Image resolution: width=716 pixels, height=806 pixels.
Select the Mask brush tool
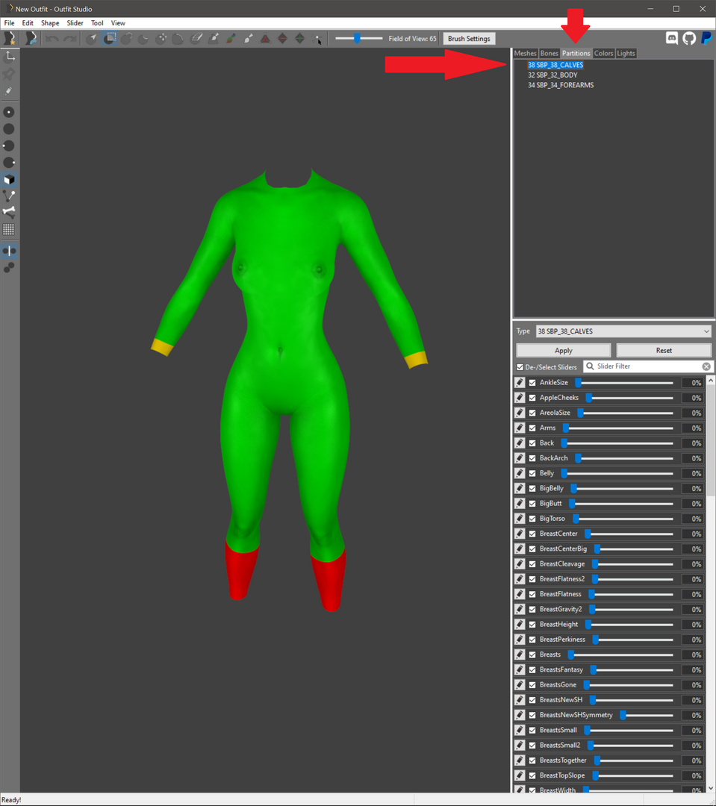tap(109, 39)
